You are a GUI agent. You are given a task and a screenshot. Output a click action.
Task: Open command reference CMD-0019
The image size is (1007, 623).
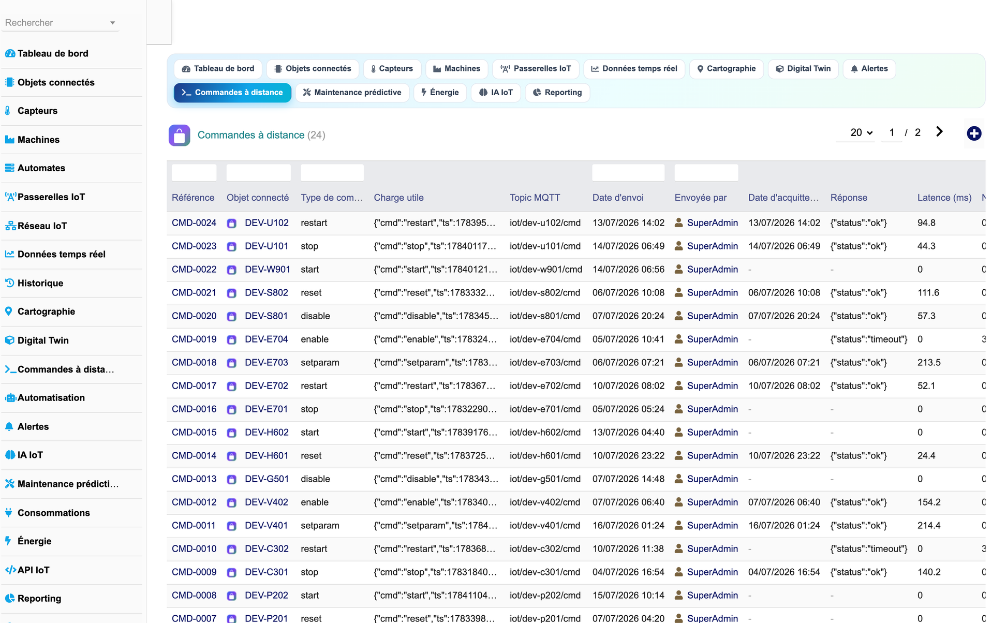(x=194, y=339)
